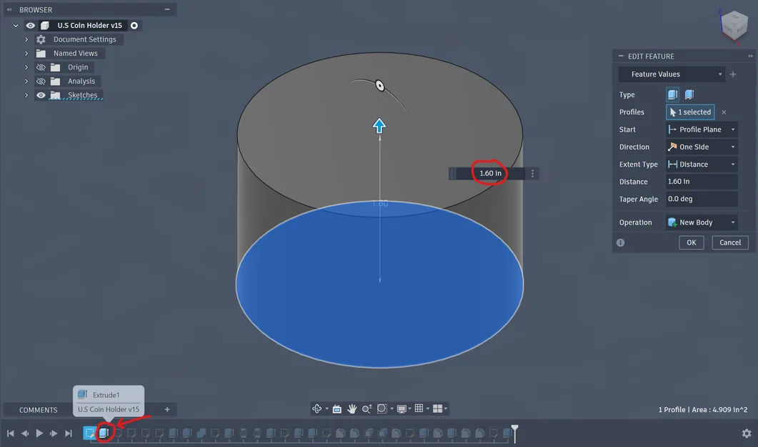Open the Extent Type Distance dropdown
This screenshot has width=758, height=447.
(702, 164)
